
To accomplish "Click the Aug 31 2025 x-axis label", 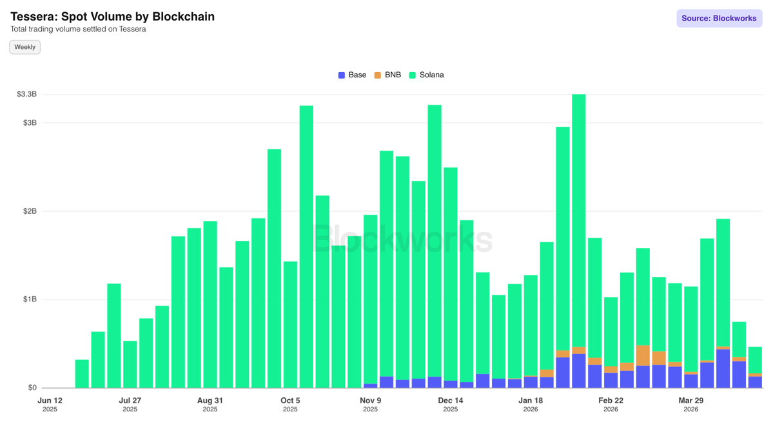I will pos(210,404).
